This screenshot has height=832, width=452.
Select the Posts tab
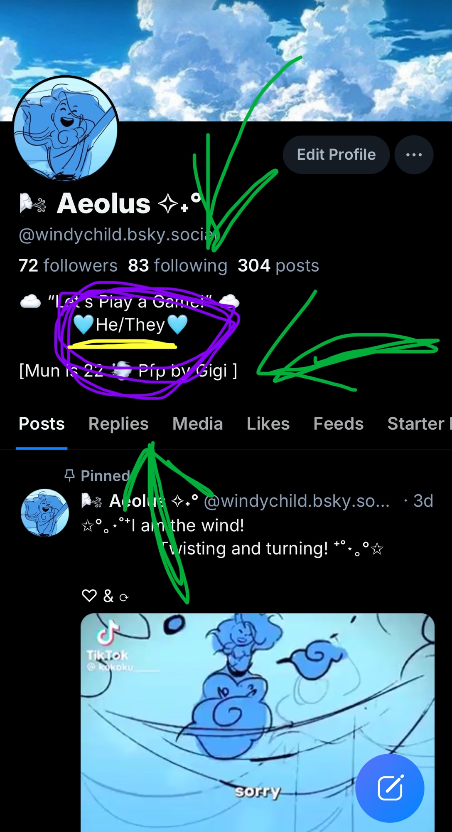point(42,423)
